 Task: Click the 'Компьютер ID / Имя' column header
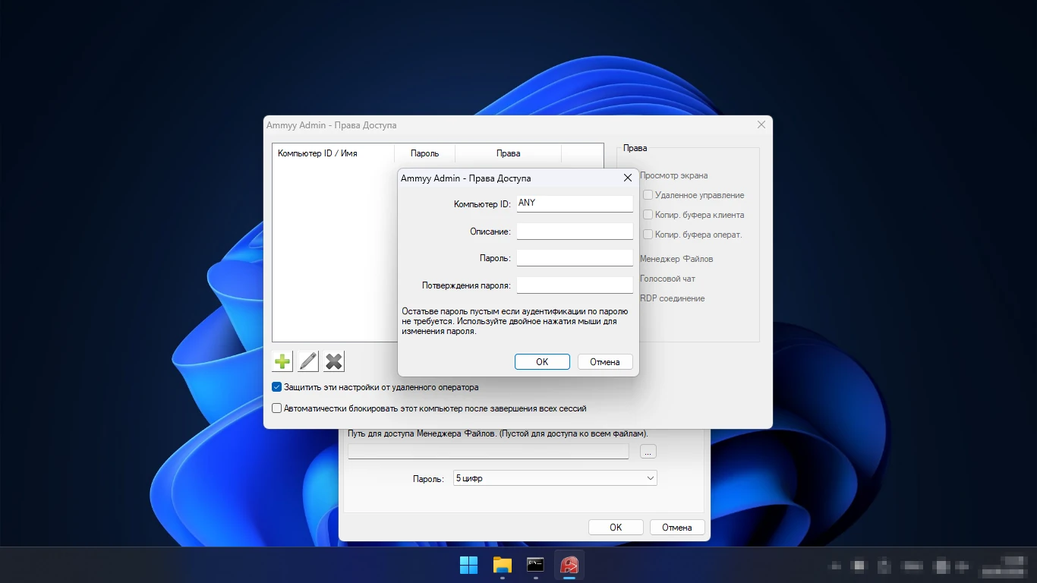tap(333, 153)
